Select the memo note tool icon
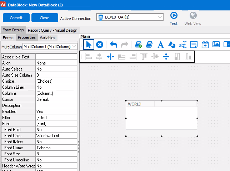Screen dimensions: 230x171 coord(194,45)
